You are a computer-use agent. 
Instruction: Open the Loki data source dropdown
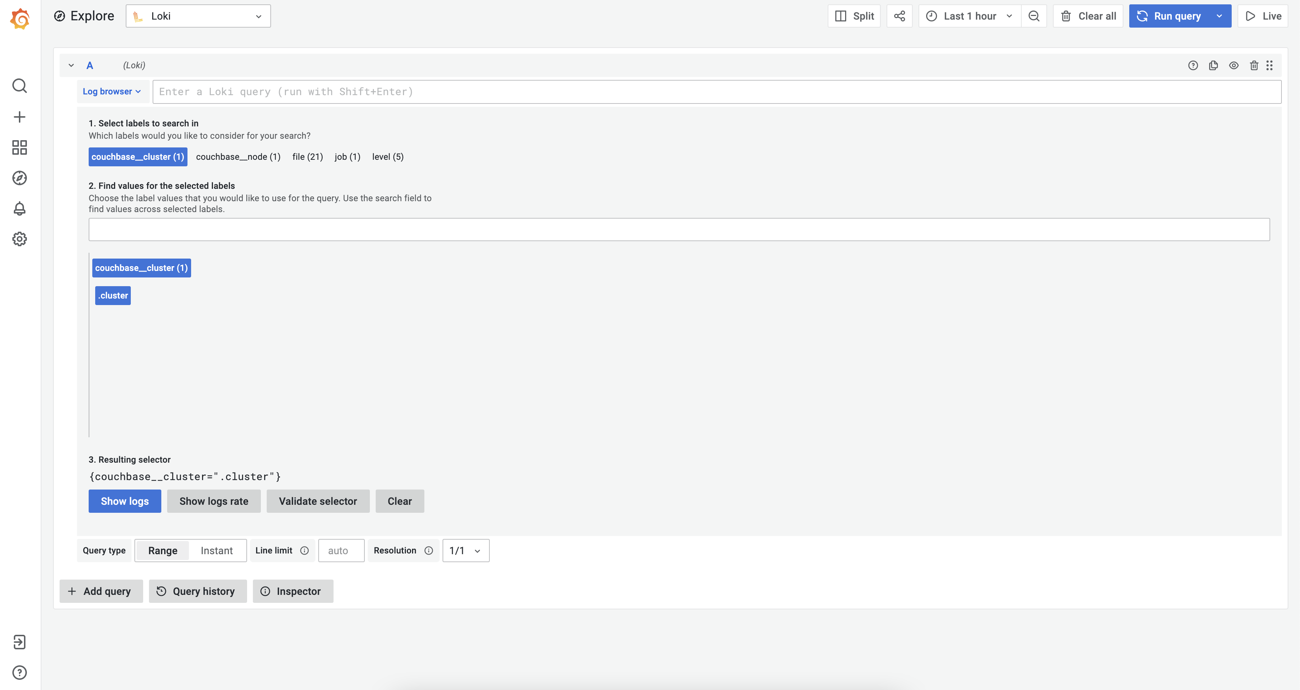point(198,16)
